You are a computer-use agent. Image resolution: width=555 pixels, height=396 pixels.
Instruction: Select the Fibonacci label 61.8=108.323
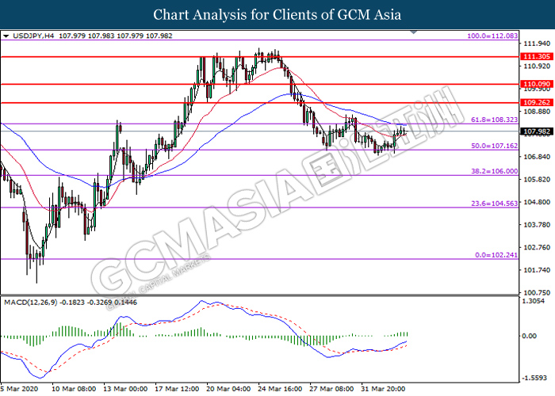[x=494, y=120]
